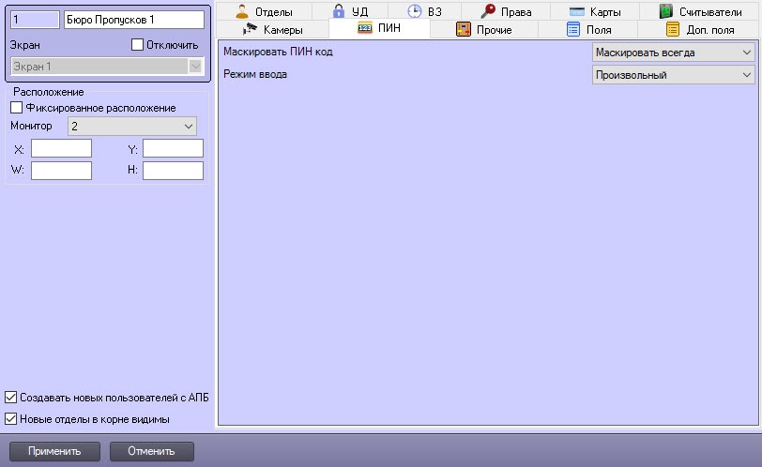Image resolution: width=762 pixels, height=467 pixels.
Task: Enable the Отключить checkbox
Action: [137, 45]
